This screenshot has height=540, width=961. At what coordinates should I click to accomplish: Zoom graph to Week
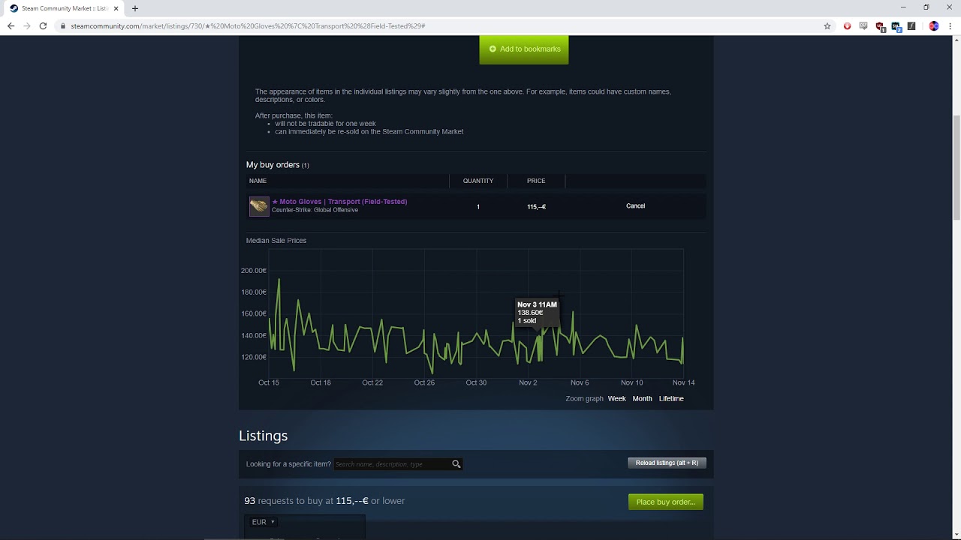(616, 399)
